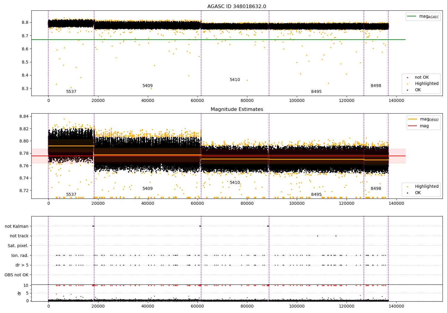
Task: Click the '8.3' y-axis tick label
Action: point(25,89)
